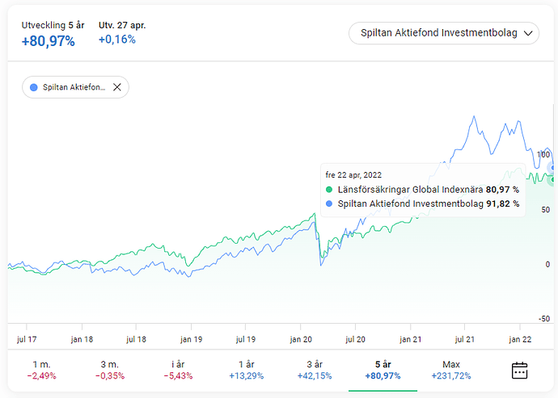Click blue Spiltan dot in tooltip
Screen dimensions: 558x398
pos(330,204)
